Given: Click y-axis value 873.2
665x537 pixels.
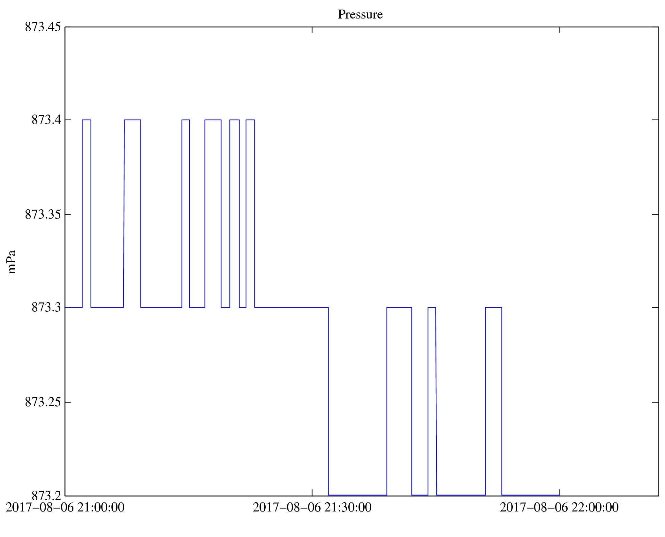Looking at the screenshot, I should 46,496.
